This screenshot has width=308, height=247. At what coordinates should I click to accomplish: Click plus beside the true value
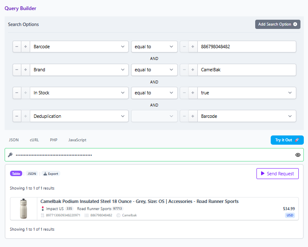(x=193, y=93)
